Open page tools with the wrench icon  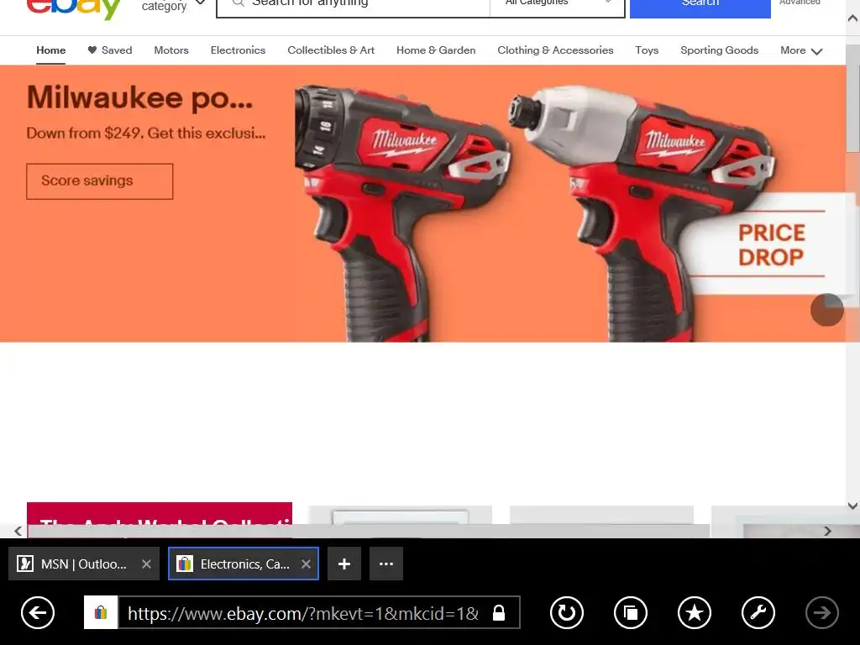point(758,612)
